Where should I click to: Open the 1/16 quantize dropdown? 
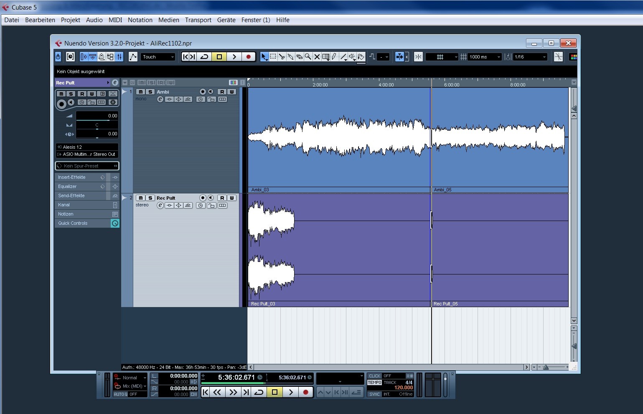click(530, 57)
